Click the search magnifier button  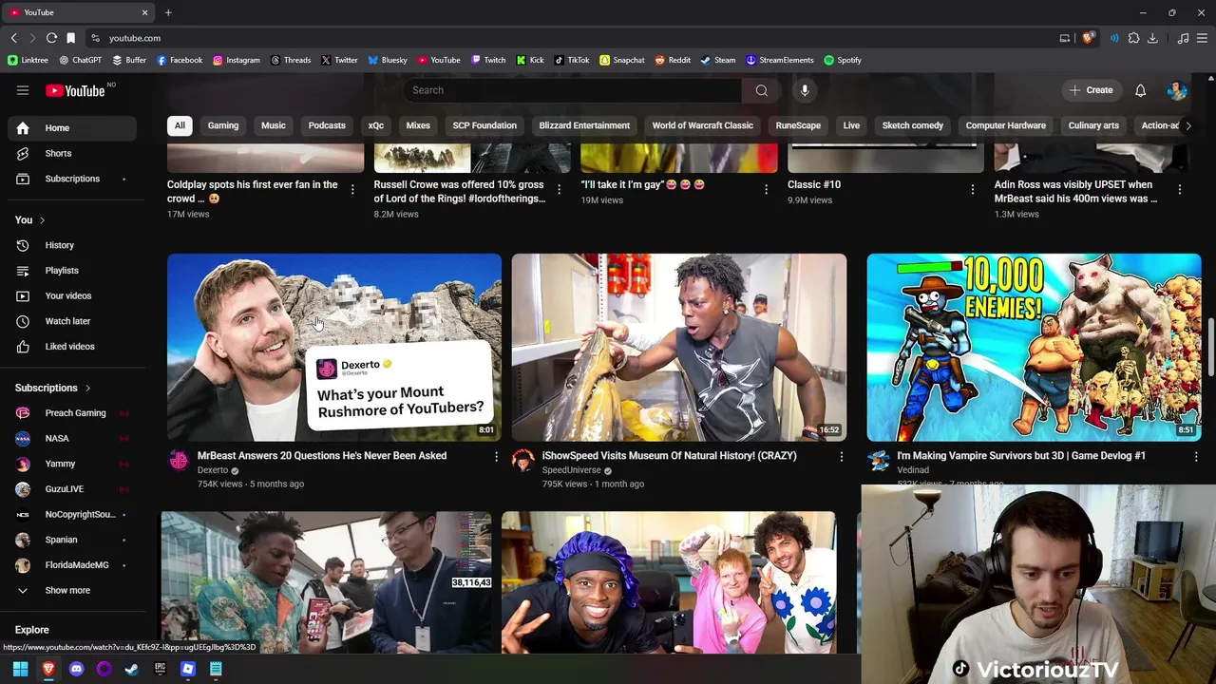pyautogui.click(x=761, y=90)
